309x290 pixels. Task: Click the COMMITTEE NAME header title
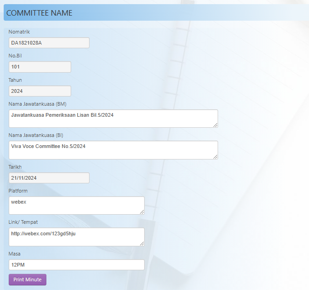pyautogui.click(x=39, y=13)
